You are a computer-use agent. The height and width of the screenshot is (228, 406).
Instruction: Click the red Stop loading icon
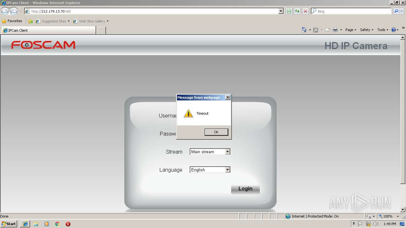(305, 11)
